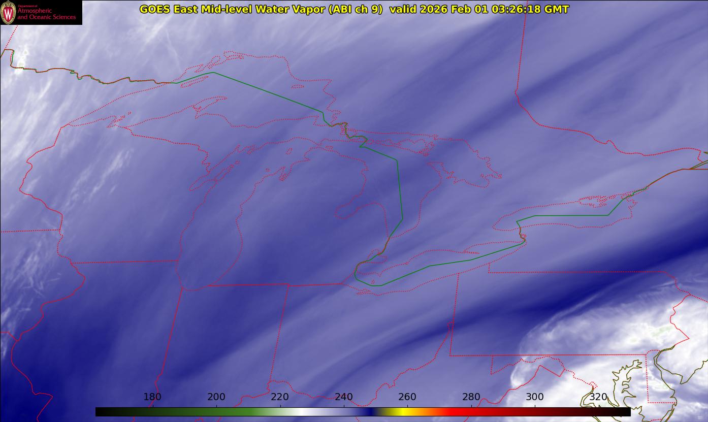708x422 pixels.
Task: Click the University of Wisconsin crest logo
Action: click(8, 13)
